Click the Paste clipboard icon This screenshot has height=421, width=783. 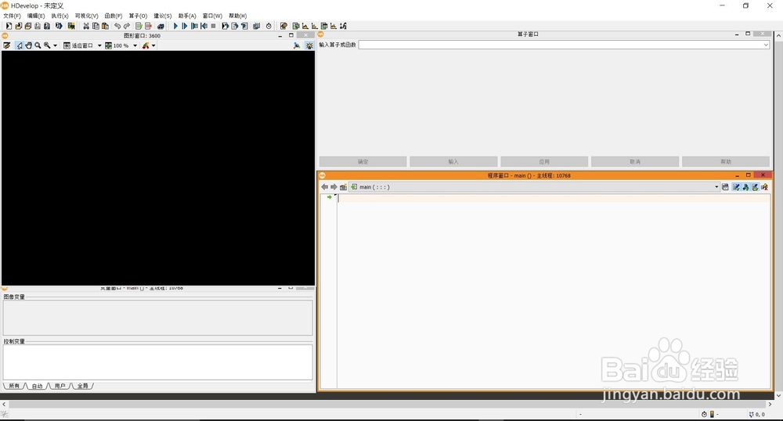(105, 26)
